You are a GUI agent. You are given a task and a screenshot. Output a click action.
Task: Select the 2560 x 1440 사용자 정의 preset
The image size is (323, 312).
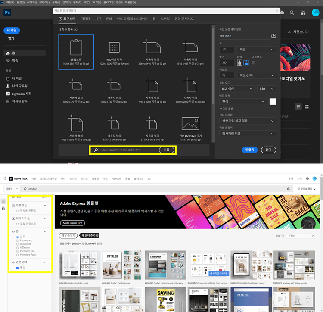[152, 52]
